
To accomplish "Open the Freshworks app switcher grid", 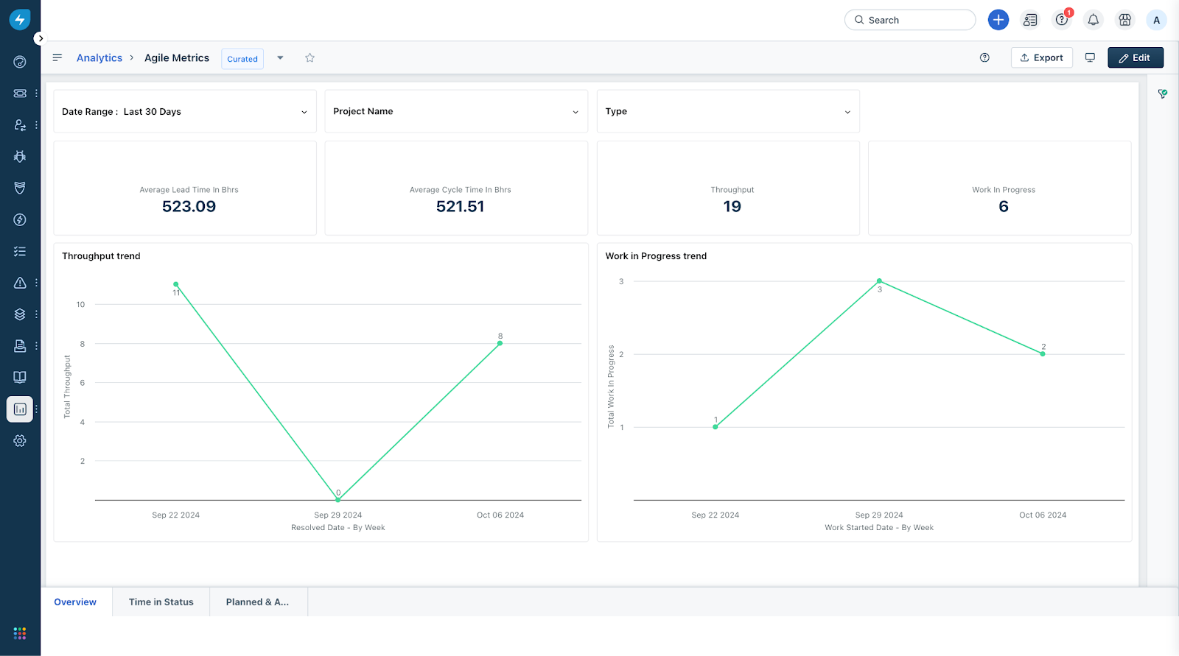I will [x=20, y=633].
